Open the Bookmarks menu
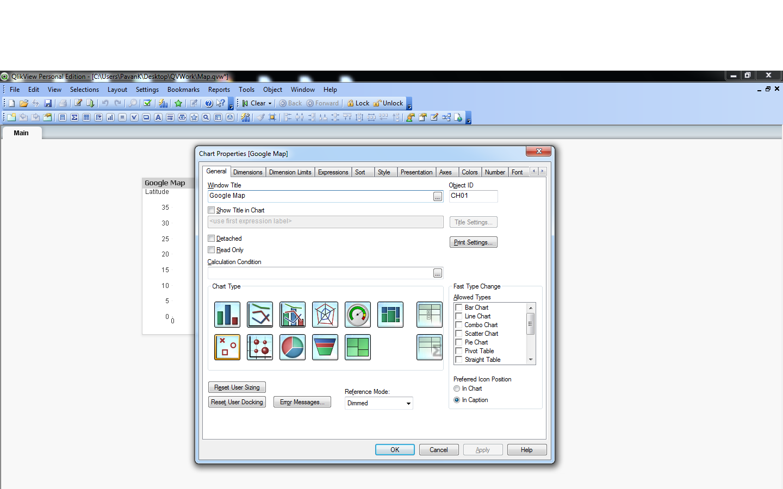 [183, 90]
